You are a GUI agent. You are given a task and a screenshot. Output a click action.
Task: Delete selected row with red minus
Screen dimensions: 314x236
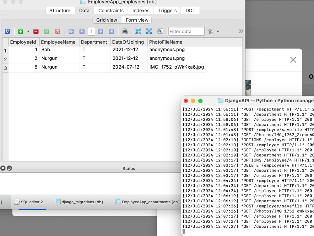[36, 31]
